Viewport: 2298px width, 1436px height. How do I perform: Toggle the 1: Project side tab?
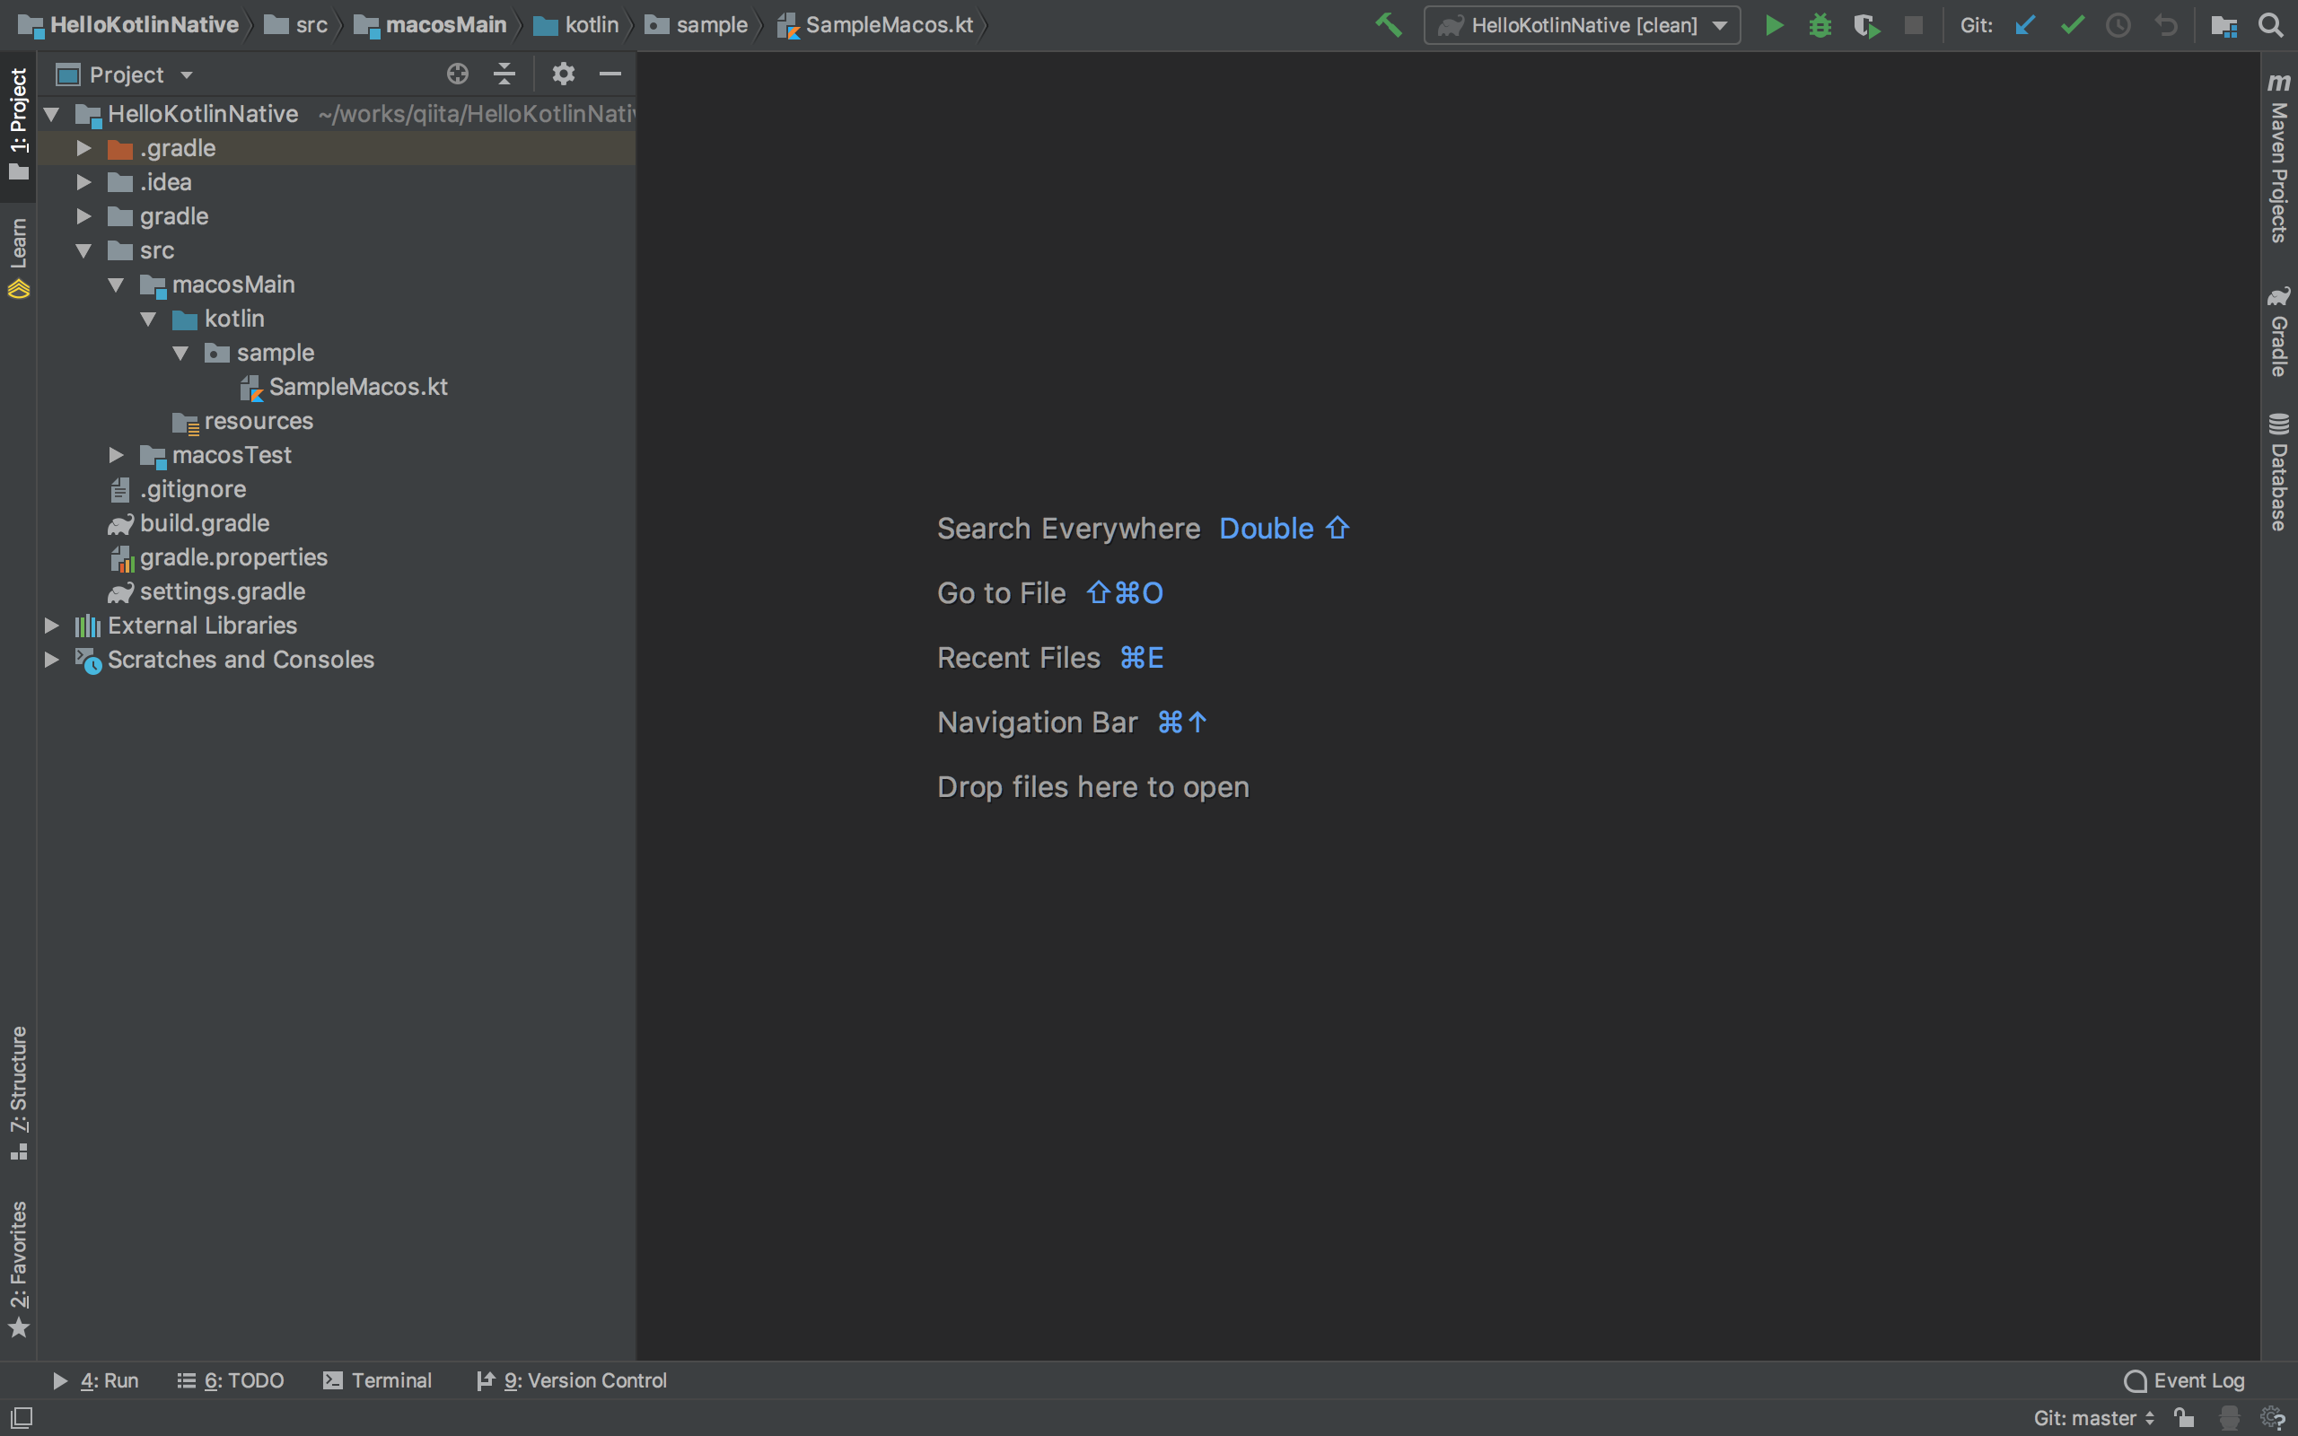pos(18,125)
